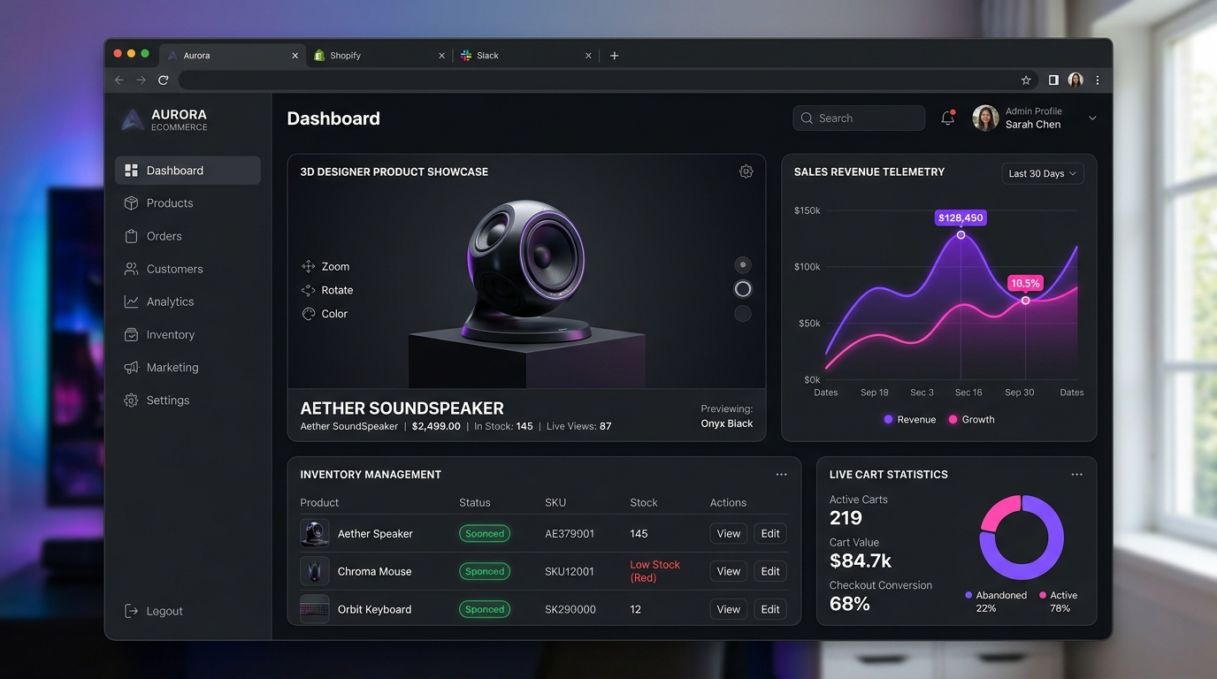Open Inventory box icon in sidebar
Image resolution: width=1217 pixels, height=679 pixels.
pyautogui.click(x=131, y=335)
